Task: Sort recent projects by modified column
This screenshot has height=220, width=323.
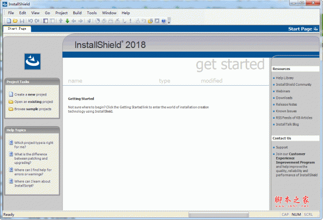Action: tap(212, 81)
